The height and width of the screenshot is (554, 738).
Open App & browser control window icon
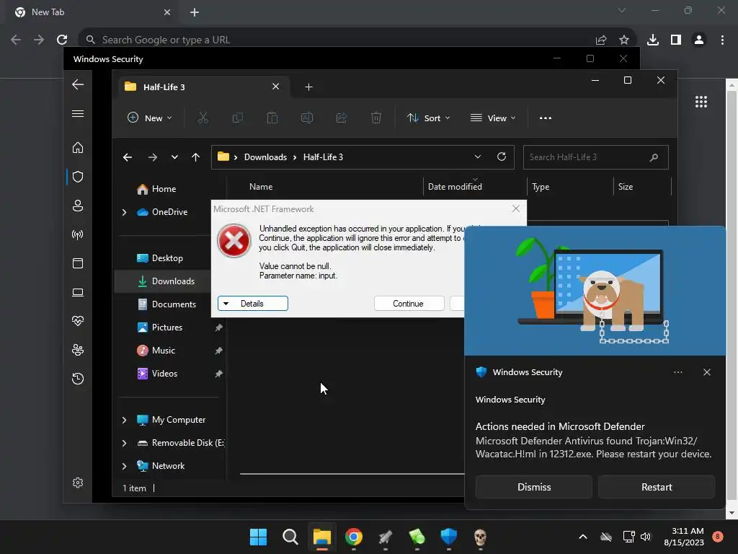coord(78,263)
